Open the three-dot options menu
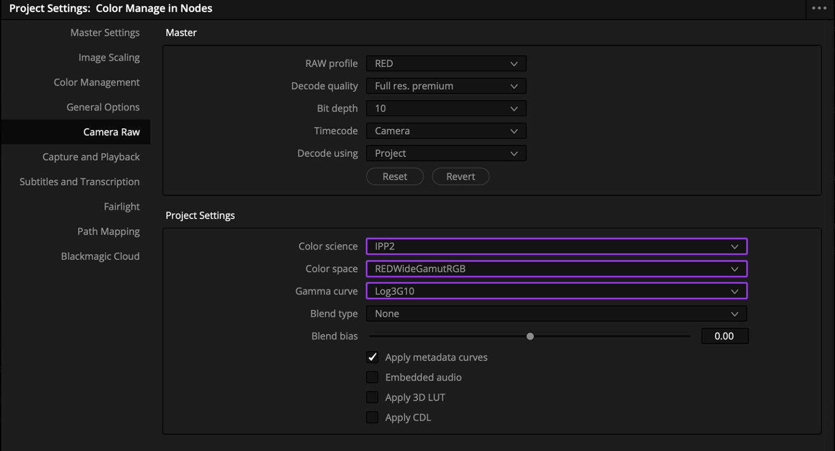 [818, 8]
